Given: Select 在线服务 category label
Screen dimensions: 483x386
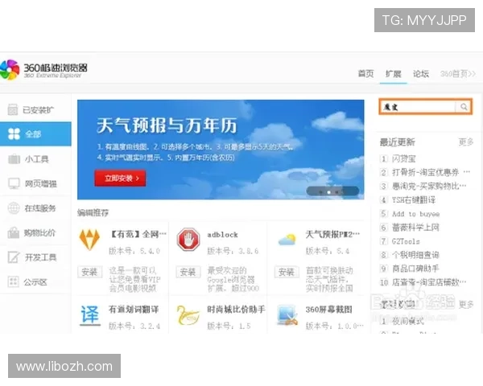Looking at the screenshot, I should (x=40, y=208).
